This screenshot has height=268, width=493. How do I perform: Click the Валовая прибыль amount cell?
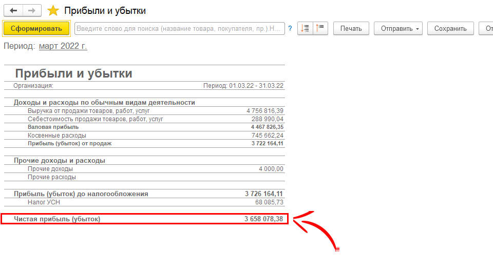267,127
